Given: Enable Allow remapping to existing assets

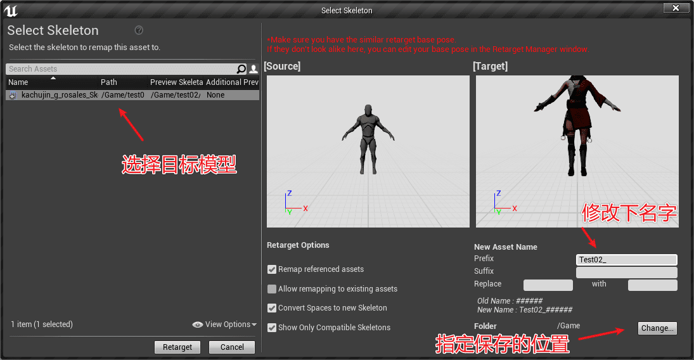Looking at the screenshot, I should 272,289.
